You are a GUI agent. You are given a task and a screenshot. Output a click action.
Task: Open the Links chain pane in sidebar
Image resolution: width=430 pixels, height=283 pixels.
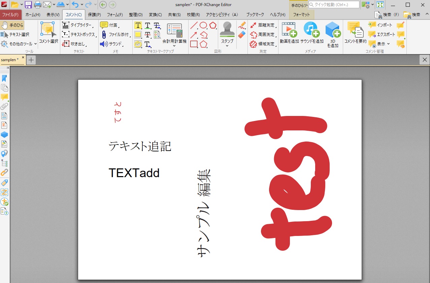coord(4,172)
